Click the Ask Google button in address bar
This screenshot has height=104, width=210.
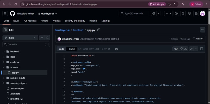157,4
